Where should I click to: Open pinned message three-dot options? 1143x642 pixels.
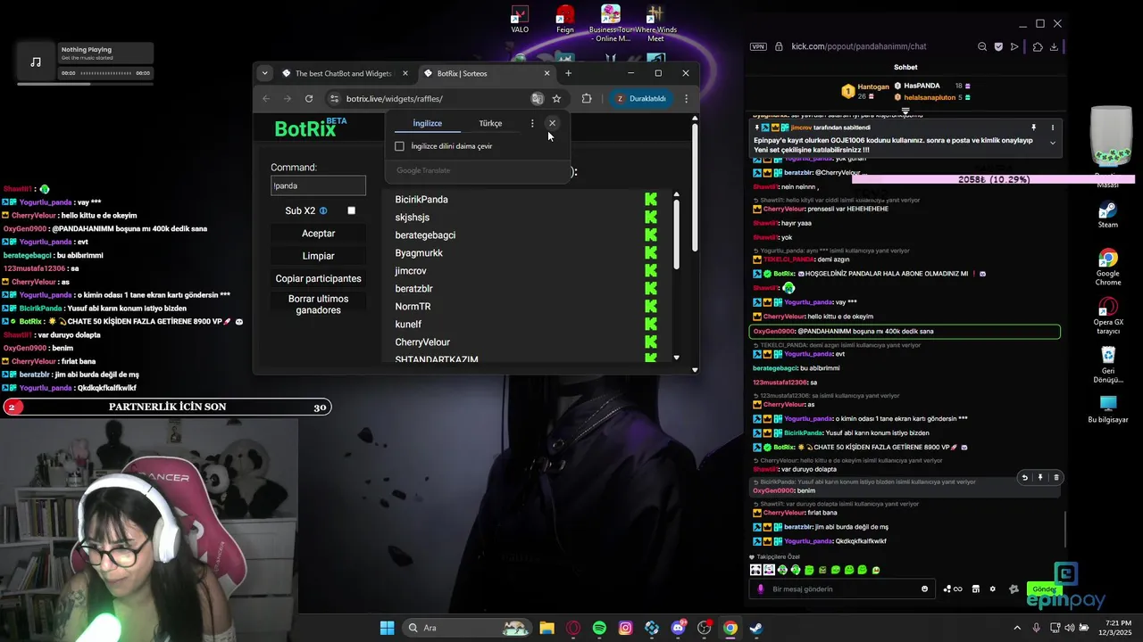pos(1053,128)
